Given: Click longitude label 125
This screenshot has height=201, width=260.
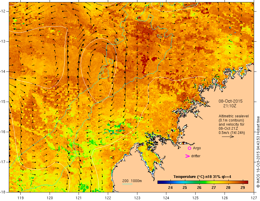Looking at the screenshot, I should click(x=196, y=198).
